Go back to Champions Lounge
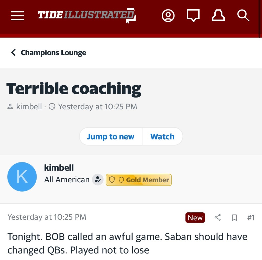 point(49,53)
